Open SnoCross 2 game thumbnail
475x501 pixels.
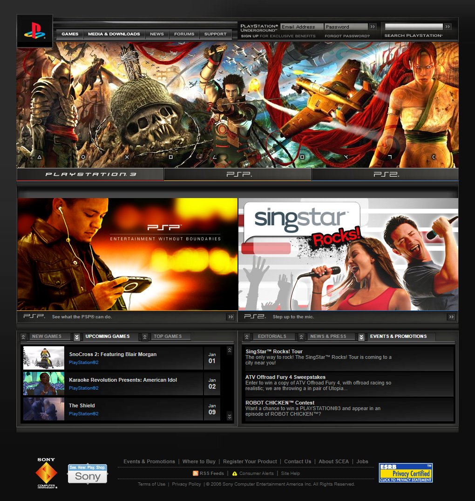[x=44, y=358]
